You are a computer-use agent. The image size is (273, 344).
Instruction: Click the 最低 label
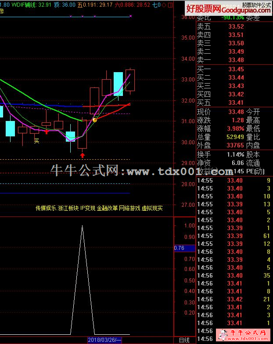tap(253, 129)
